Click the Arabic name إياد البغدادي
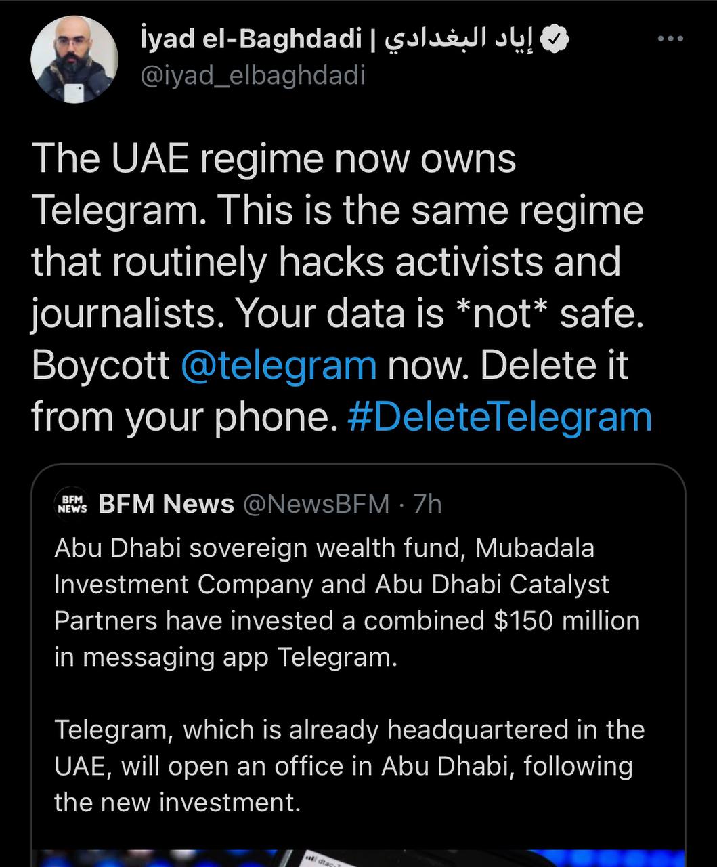The image size is (717, 867). coord(459,40)
